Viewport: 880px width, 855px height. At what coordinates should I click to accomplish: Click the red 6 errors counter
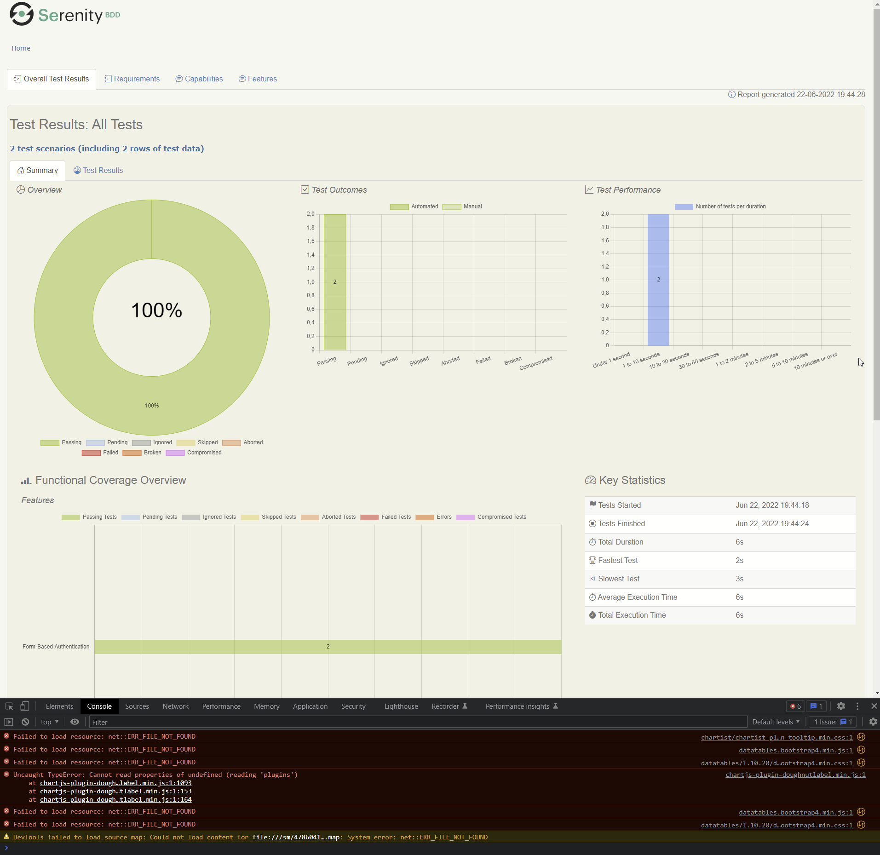click(x=795, y=706)
